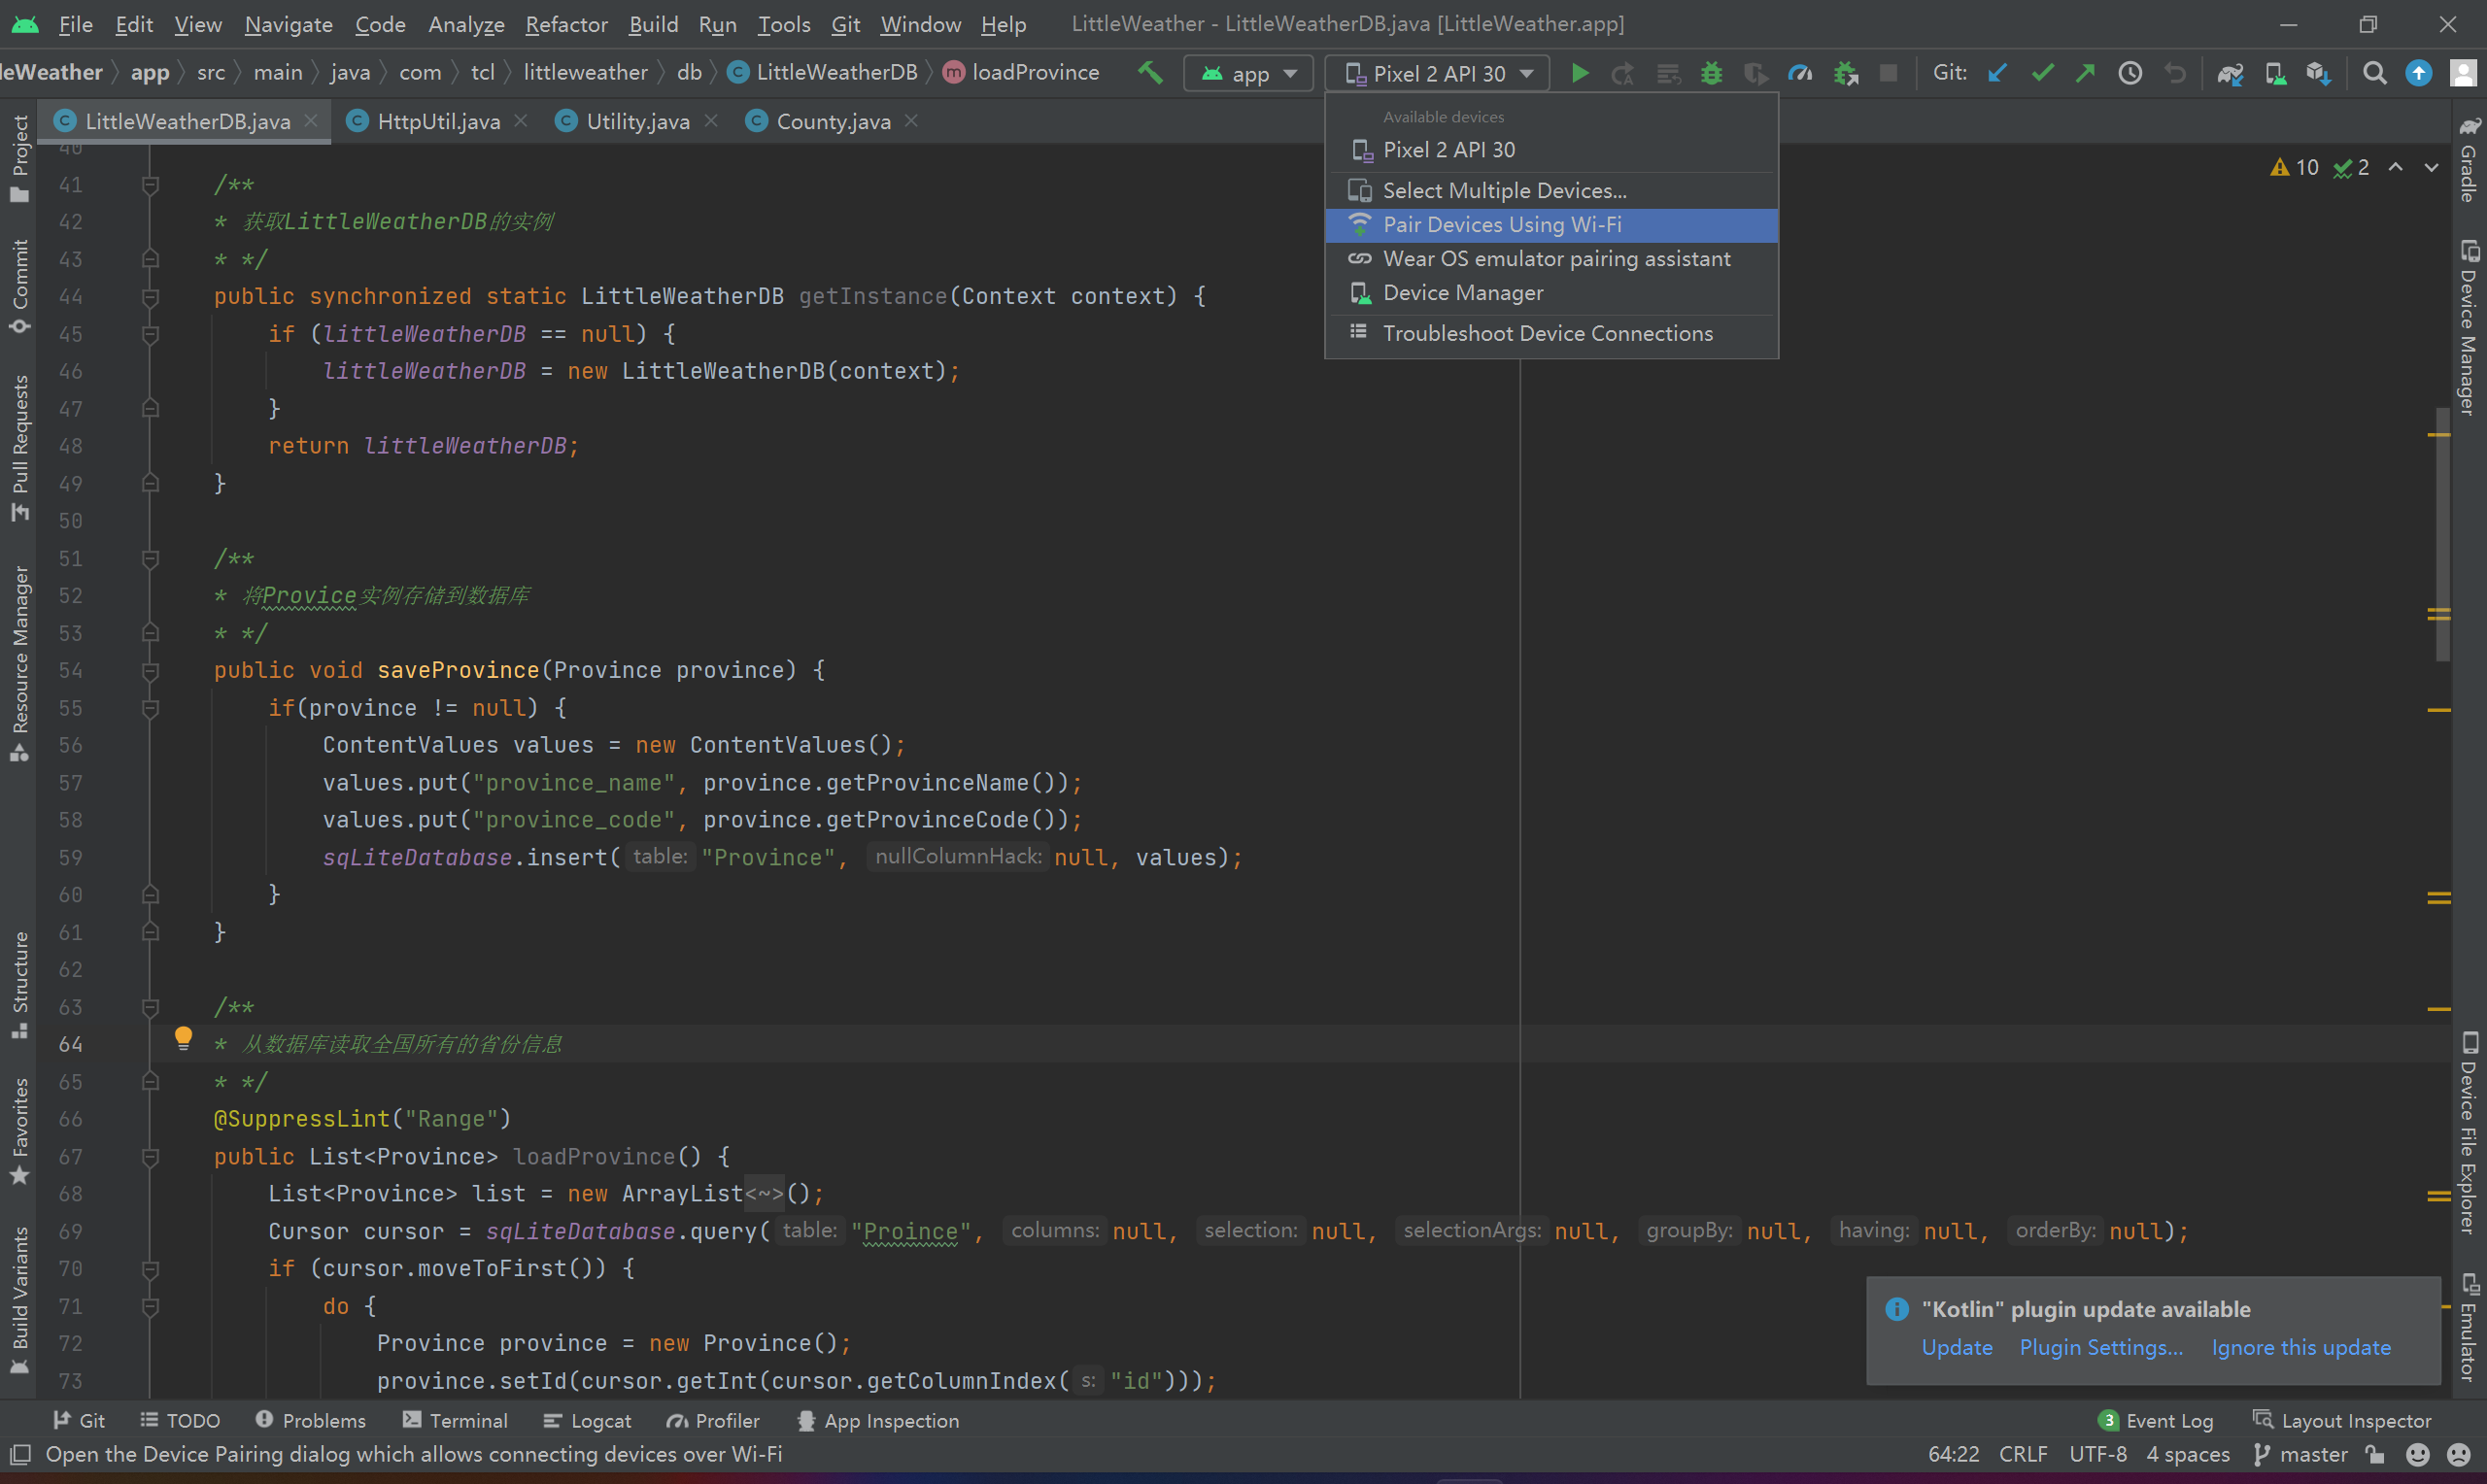
Task: Toggle the Project tool window
Action: (x=20, y=157)
